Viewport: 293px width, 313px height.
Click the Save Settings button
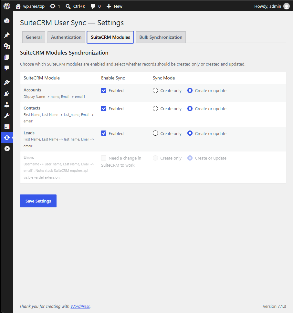click(x=38, y=201)
